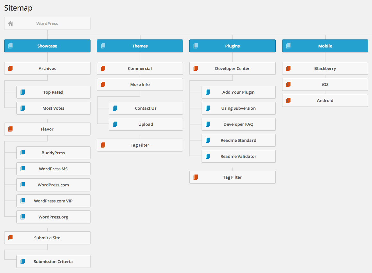The height and width of the screenshot is (273, 372).
Task: Click the blue icon on Contact Us
Action: pos(115,108)
